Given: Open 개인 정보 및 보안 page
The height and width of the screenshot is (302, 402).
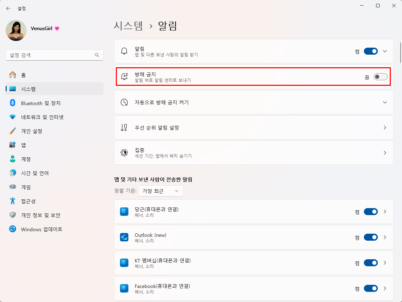Looking at the screenshot, I should (x=55, y=215).
